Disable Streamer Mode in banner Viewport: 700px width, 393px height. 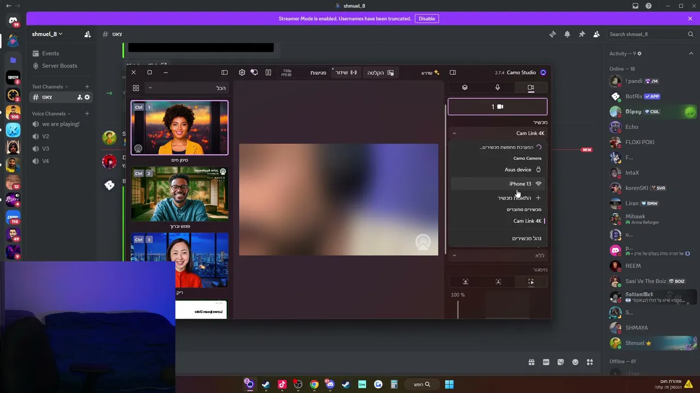pos(427,19)
